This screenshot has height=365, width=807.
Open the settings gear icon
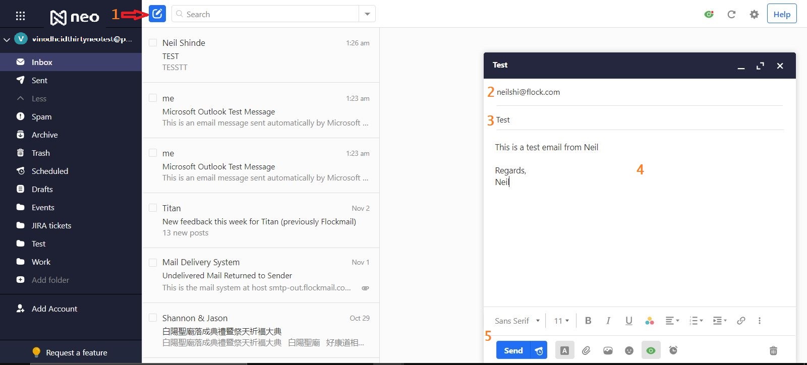(x=754, y=14)
